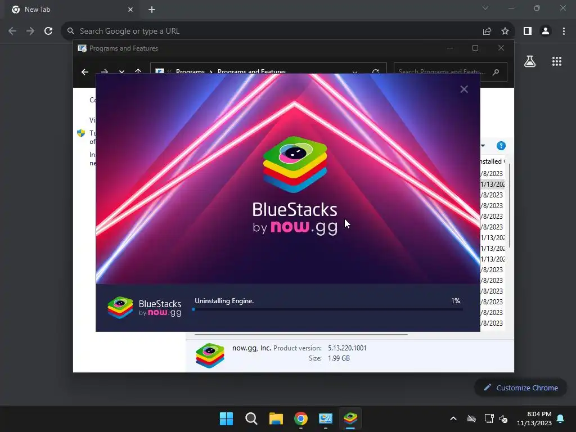Go forward in Programs and Features window
The height and width of the screenshot is (432, 576).
tap(105, 72)
